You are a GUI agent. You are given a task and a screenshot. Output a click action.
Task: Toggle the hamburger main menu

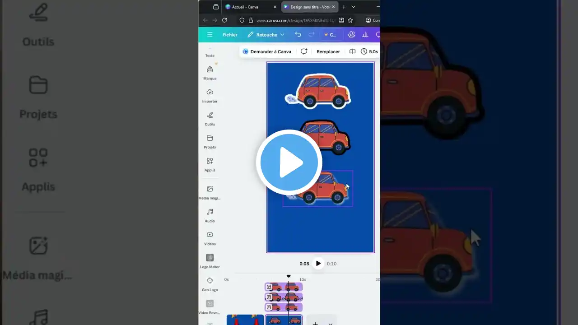coord(210,35)
